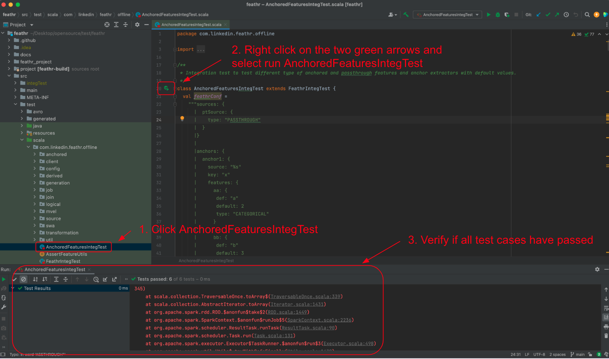This screenshot has width=609, height=359.
Task: Click 'offline' in breadcrumb path
Action: tap(124, 14)
